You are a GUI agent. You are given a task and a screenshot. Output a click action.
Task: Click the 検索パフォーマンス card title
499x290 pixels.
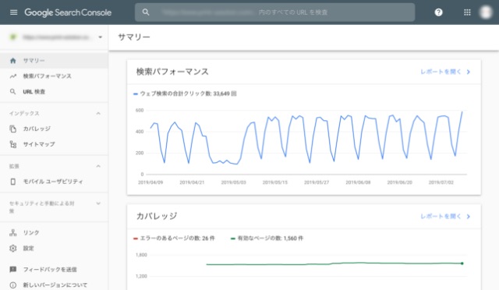[x=172, y=72]
